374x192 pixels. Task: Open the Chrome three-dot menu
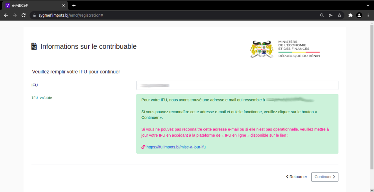point(368,15)
